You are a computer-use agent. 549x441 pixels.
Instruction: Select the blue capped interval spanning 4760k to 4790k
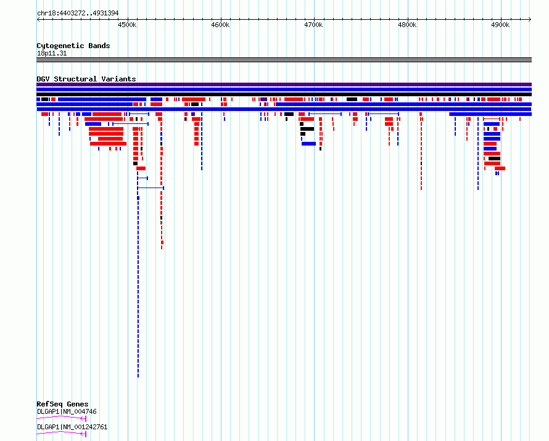coord(384,114)
